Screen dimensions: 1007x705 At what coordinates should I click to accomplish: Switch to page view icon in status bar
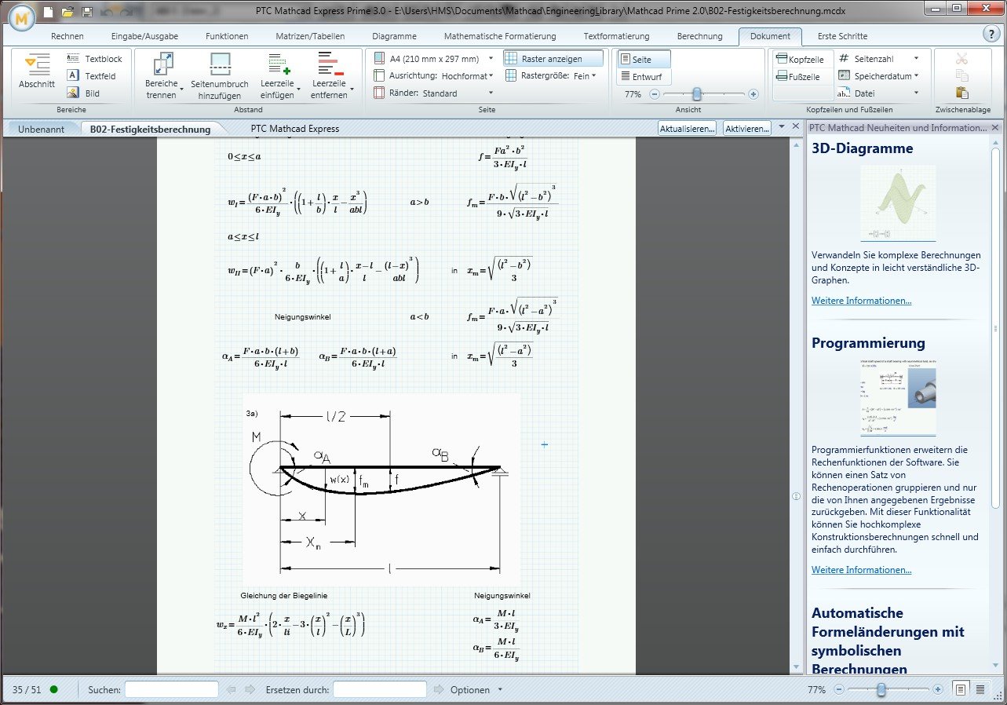click(x=960, y=689)
